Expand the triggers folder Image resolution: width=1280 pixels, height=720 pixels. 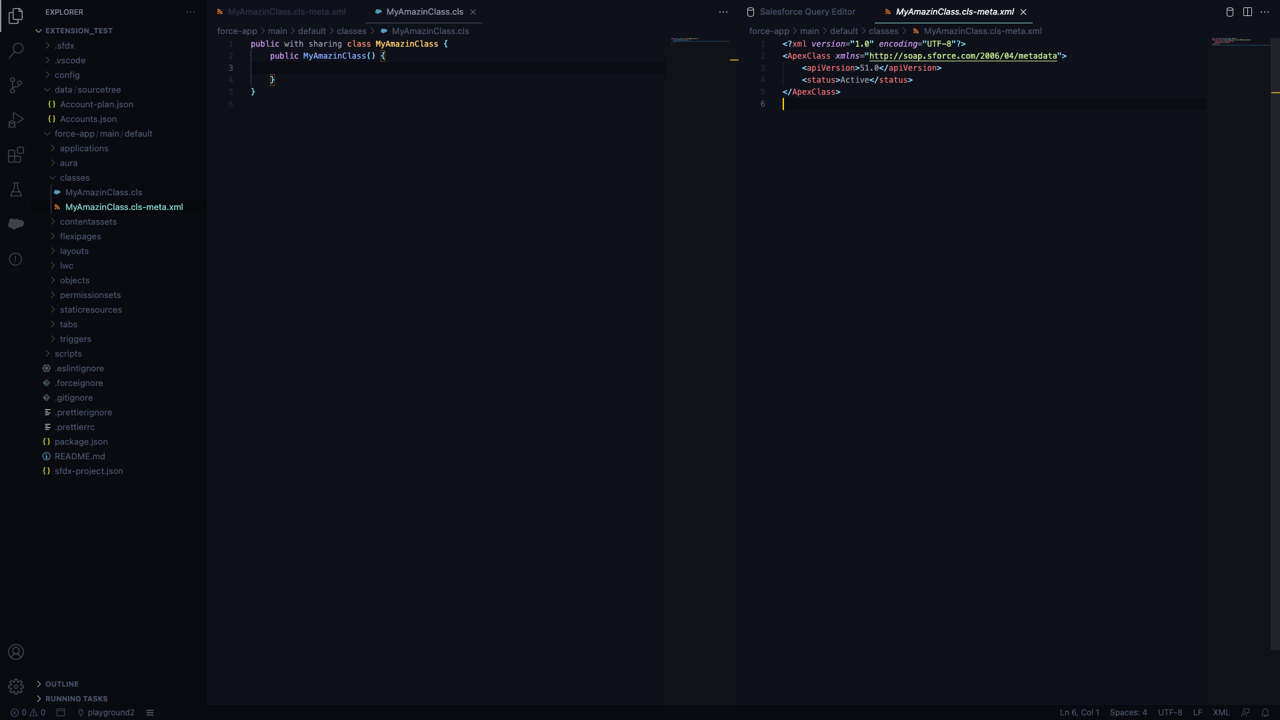click(76, 339)
